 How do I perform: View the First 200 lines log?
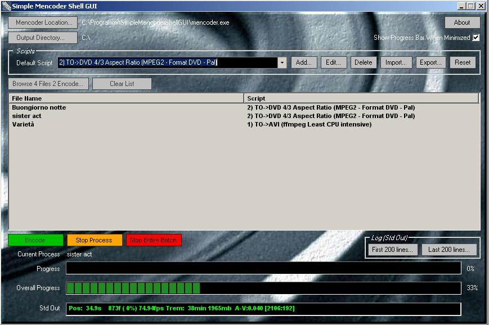click(393, 250)
